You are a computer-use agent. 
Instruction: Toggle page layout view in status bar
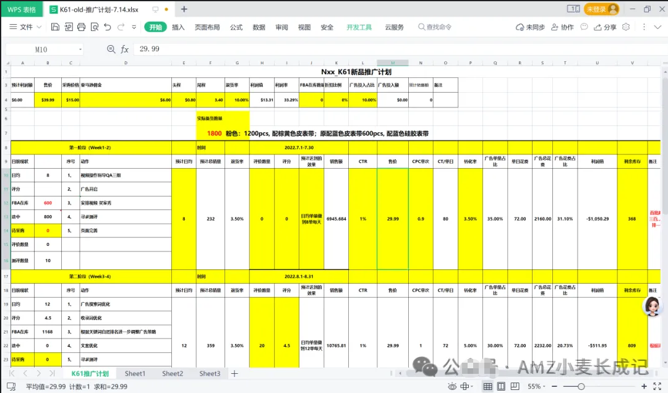click(502, 386)
